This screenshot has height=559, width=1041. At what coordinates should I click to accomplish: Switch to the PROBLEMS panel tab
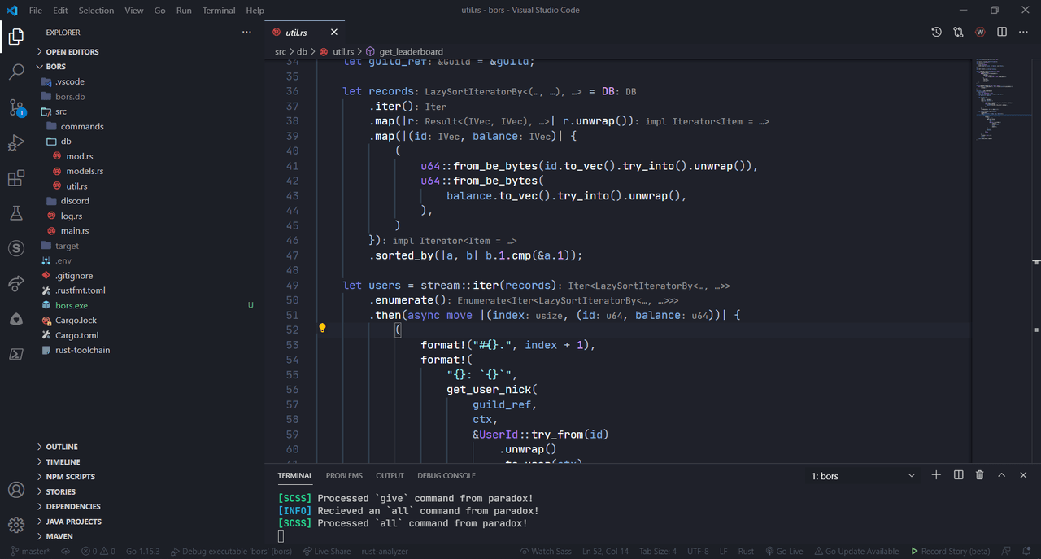pos(344,475)
